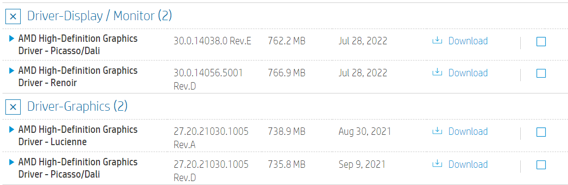Click Download link for Jul 28 Renoir driver
This screenshot has height=185, width=568.
(x=468, y=73)
